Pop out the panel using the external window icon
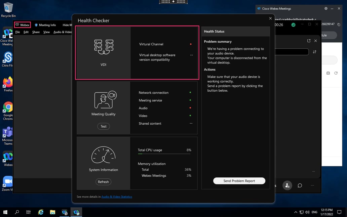Image resolution: width=347 pixels, height=217 pixels. click(x=309, y=41)
